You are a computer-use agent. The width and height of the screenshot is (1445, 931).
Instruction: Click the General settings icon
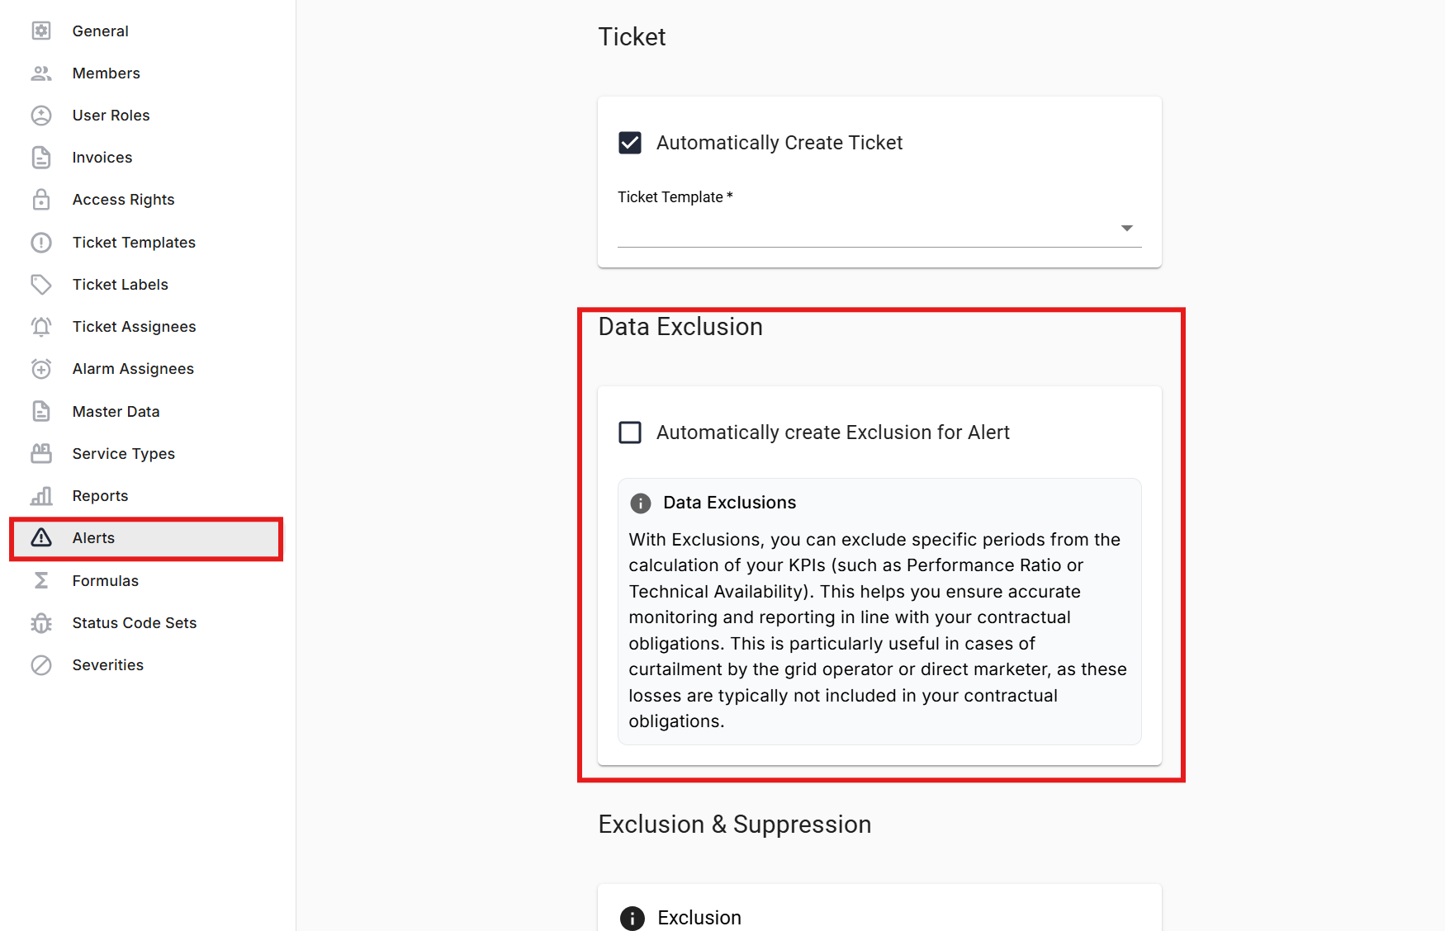41,31
